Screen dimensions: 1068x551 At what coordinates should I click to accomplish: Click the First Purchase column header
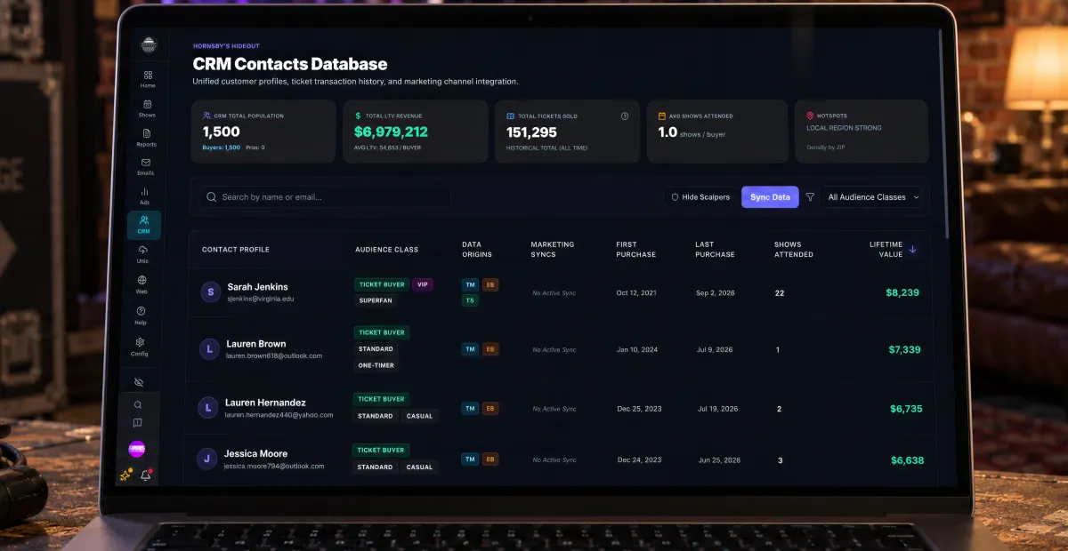point(636,250)
